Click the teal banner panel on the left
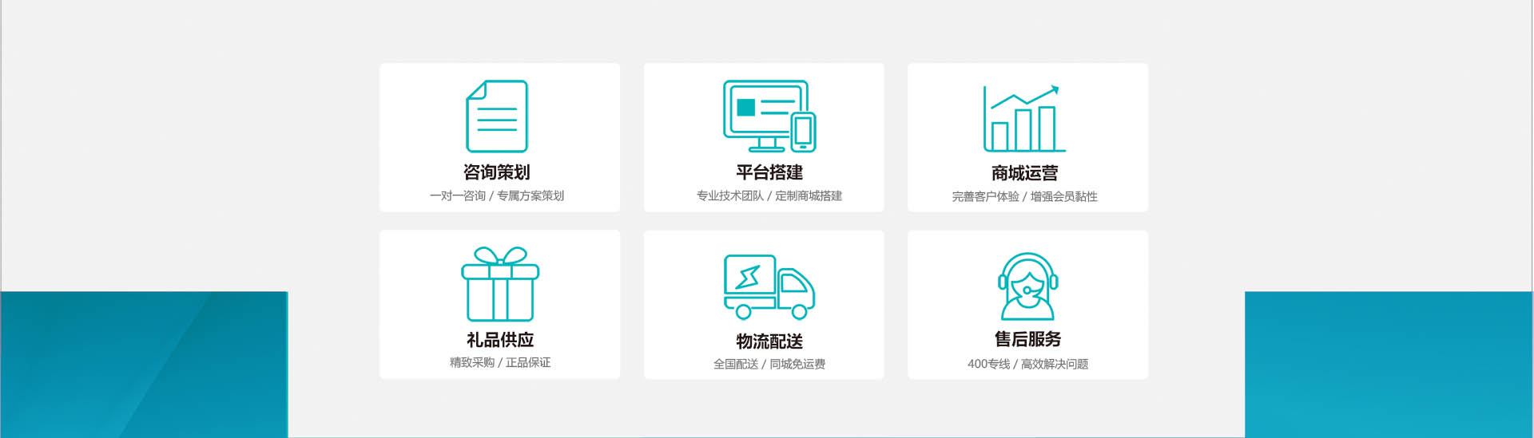The width and height of the screenshot is (1534, 438). coord(144,365)
